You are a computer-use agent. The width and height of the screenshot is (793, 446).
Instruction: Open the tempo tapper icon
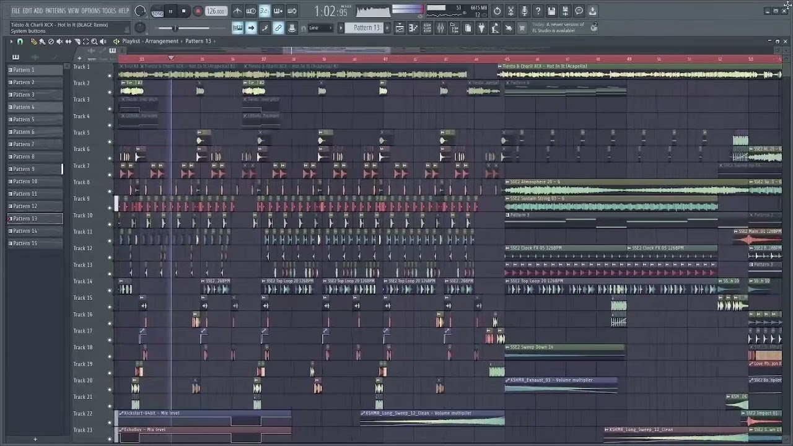495,28
